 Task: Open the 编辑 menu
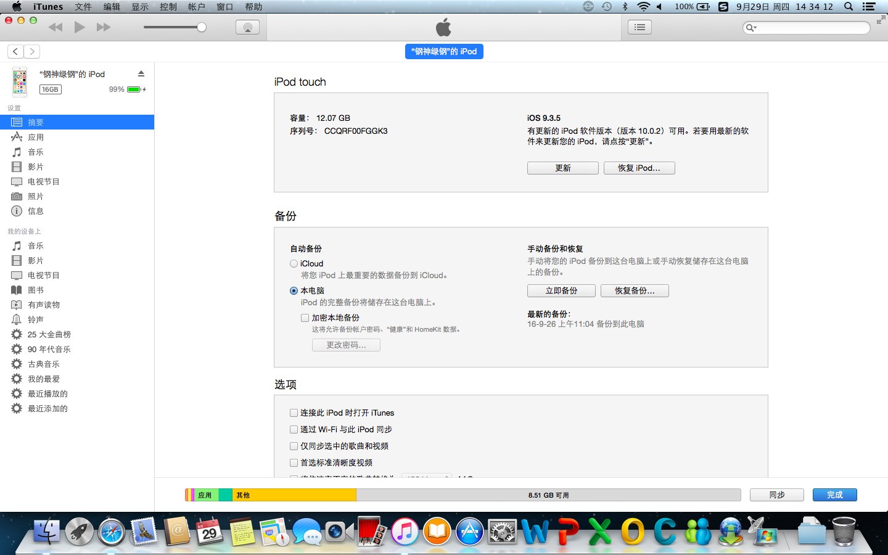point(112,7)
